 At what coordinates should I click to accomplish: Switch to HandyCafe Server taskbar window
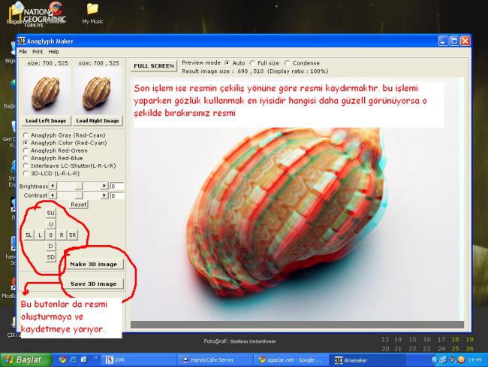pyautogui.click(x=215, y=360)
